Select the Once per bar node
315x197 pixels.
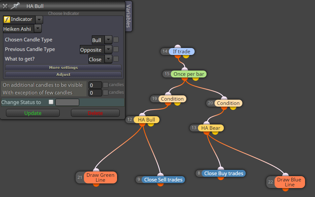point(189,74)
